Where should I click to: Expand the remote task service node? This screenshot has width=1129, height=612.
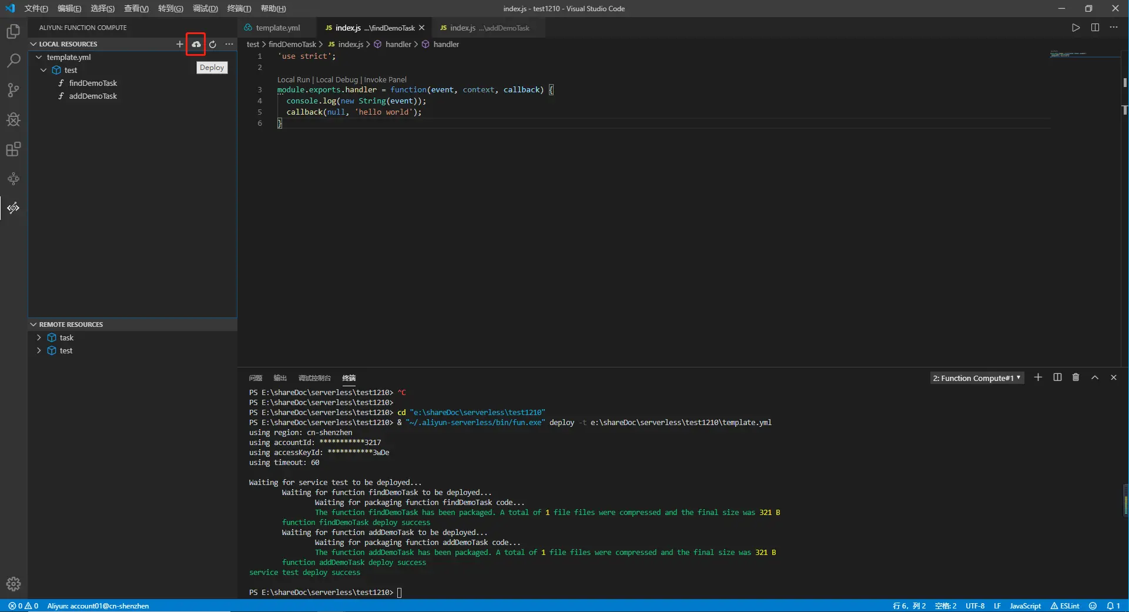[39, 337]
